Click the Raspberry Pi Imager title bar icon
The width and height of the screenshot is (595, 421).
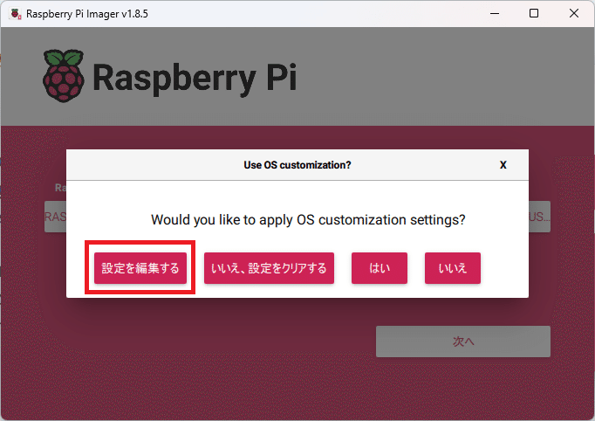pos(15,14)
